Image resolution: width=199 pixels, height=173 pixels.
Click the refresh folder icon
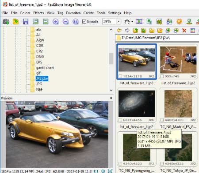click(x=144, y=31)
